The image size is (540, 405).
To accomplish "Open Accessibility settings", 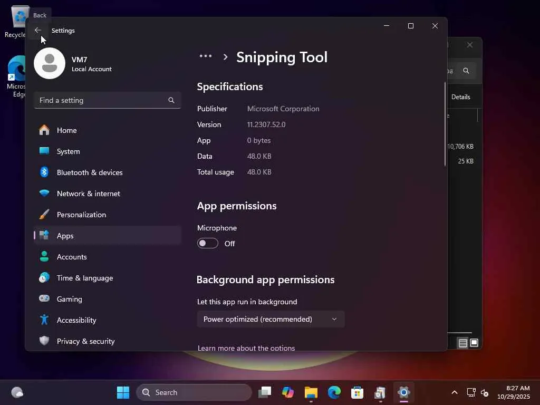I will (x=108, y=320).
